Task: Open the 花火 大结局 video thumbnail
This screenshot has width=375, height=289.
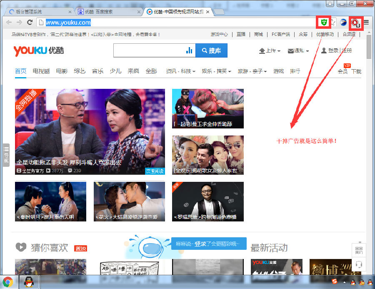Action: [130, 201]
